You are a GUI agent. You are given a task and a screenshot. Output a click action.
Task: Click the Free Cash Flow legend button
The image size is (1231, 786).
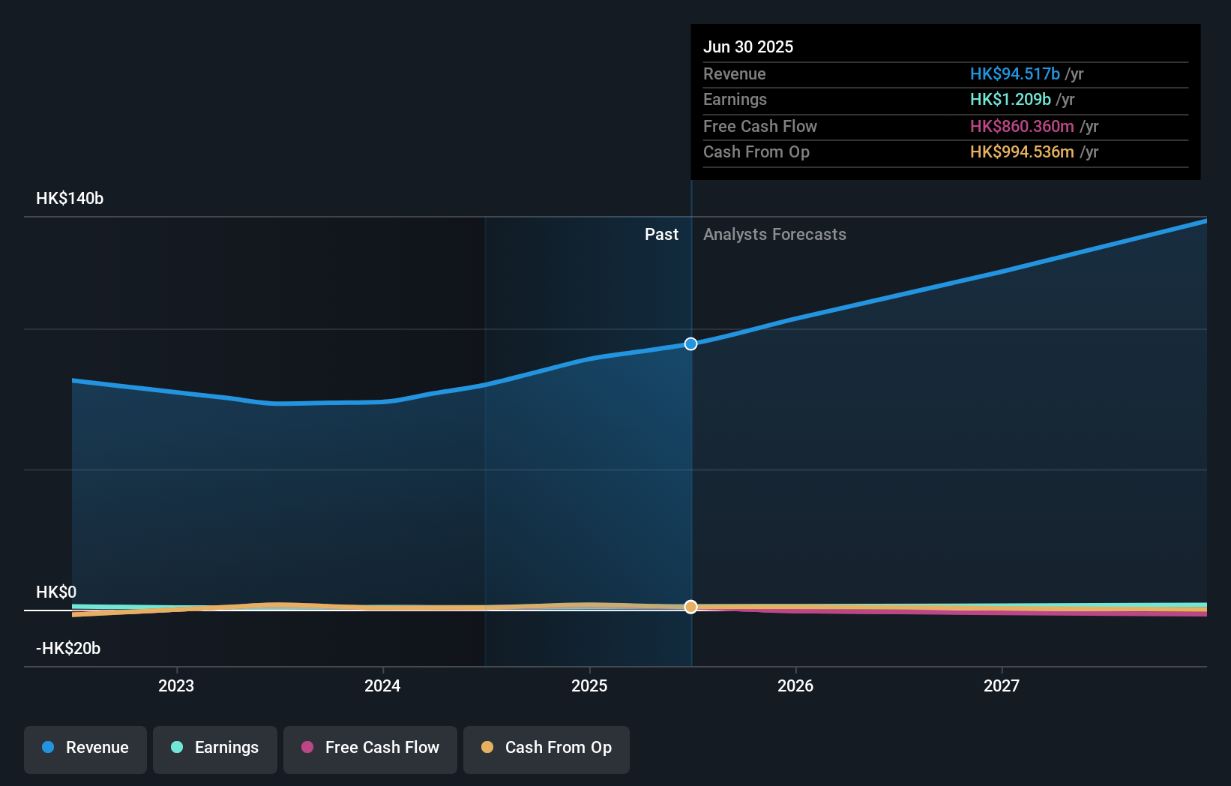point(370,748)
